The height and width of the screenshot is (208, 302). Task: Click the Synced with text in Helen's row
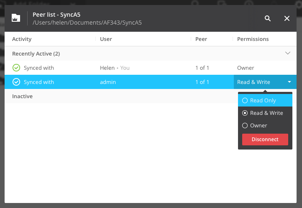coord(39,68)
